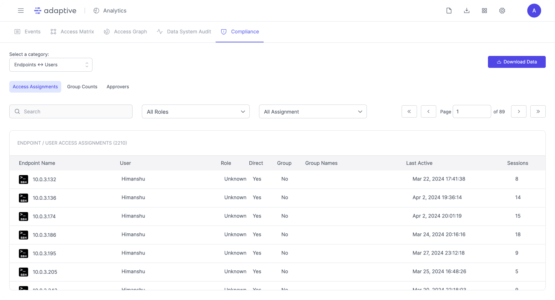Screen dimensions: 555x300
Task: Switch to the Events tab
Action: 27,32
